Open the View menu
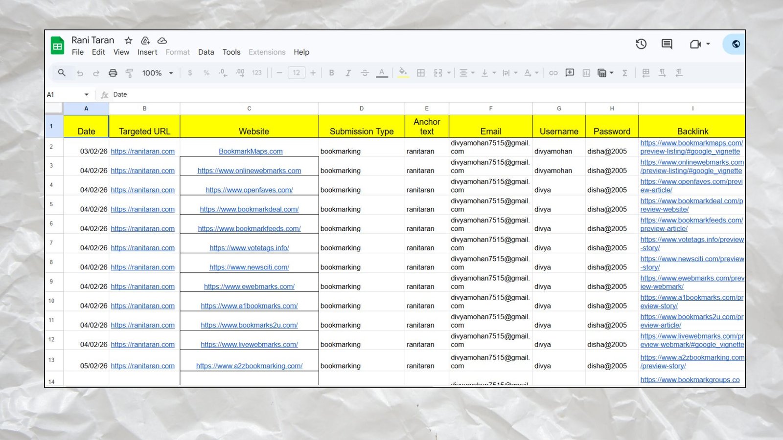 (121, 52)
